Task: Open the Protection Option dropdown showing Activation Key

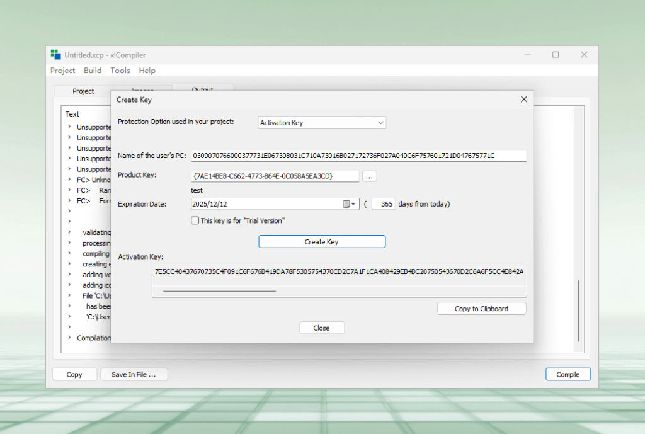Action: pyautogui.click(x=321, y=122)
